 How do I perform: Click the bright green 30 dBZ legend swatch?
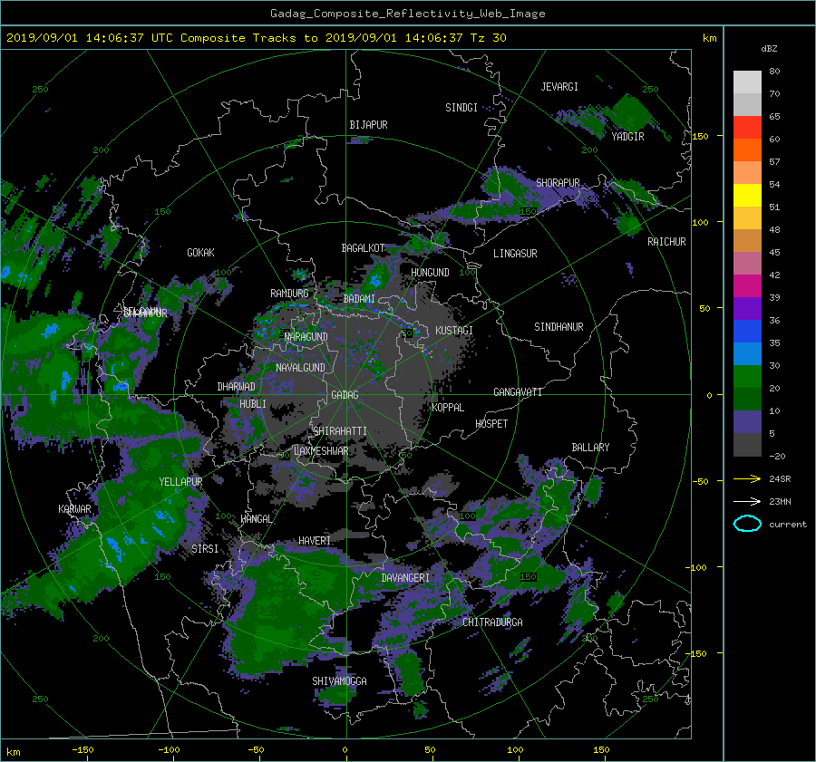click(x=747, y=376)
